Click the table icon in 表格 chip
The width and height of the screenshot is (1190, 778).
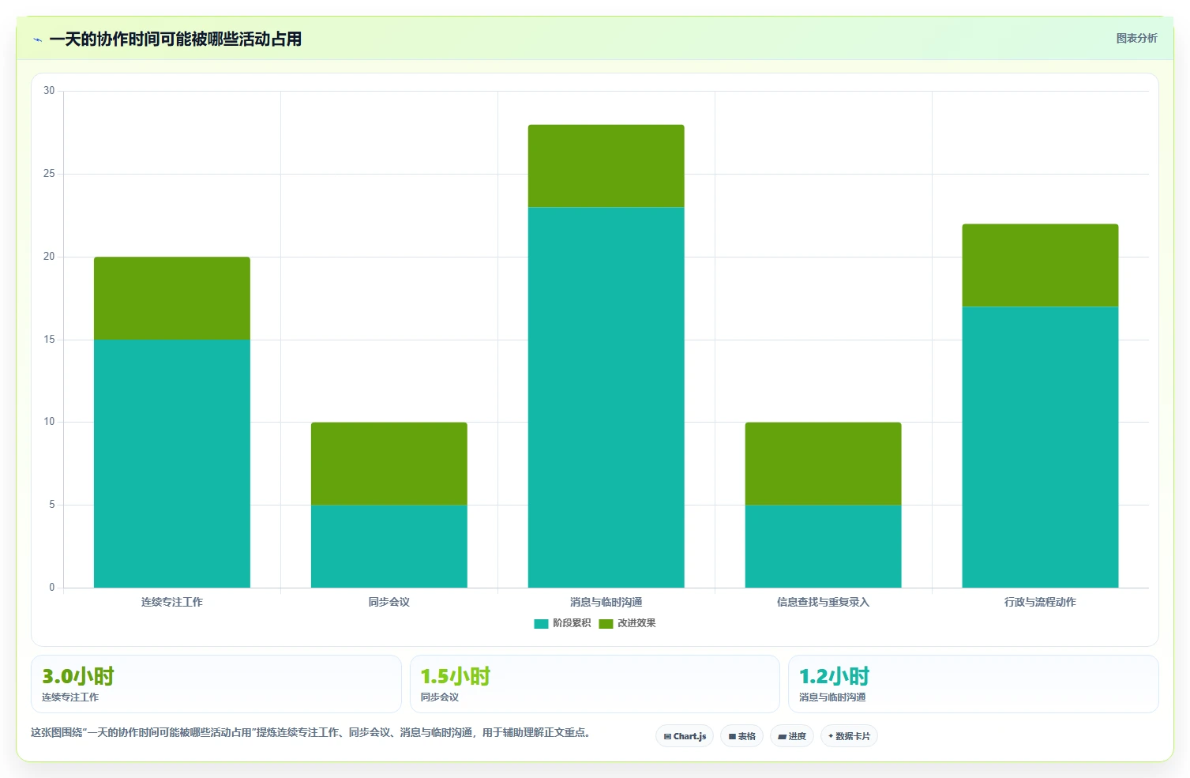[x=732, y=736]
